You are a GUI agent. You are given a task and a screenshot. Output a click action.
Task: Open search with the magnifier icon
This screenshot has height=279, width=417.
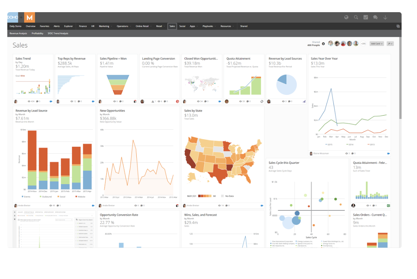356,17
